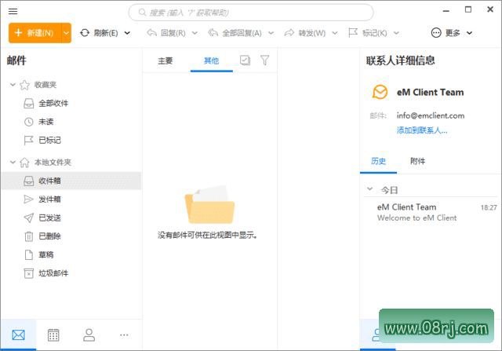Toggle the message selection checkbox icon
The height and width of the screenshot is (351, 502).
[x=245, y=60]
